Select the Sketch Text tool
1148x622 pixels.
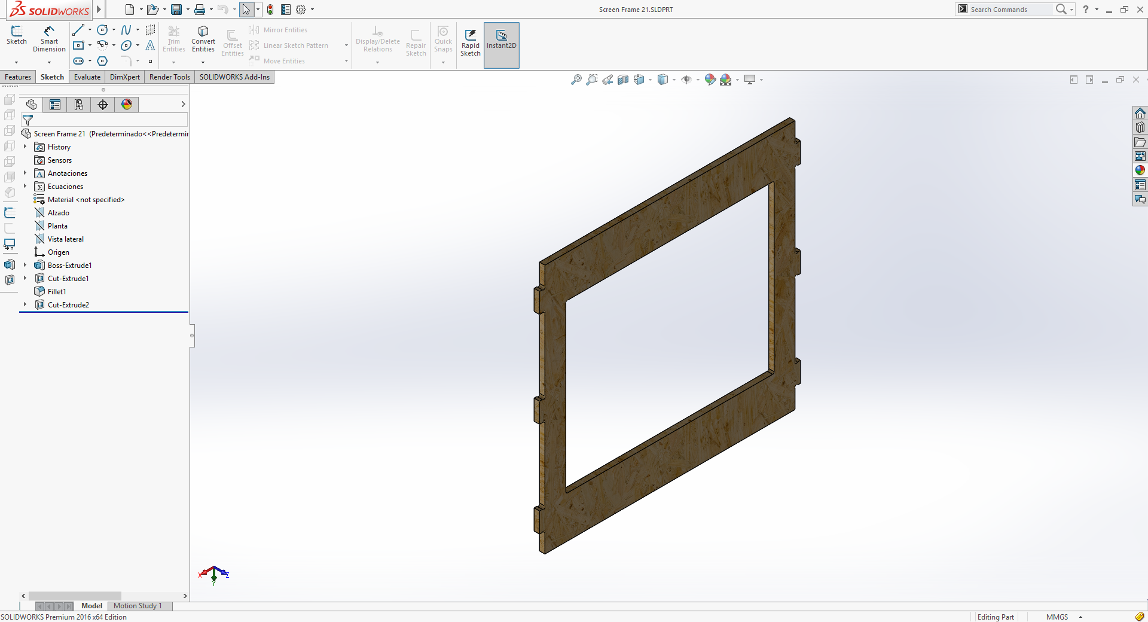(150, 45)
